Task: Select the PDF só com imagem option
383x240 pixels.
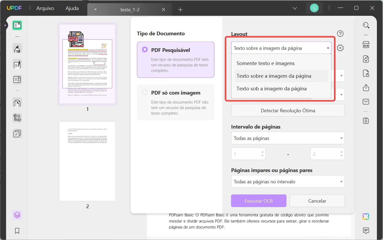Action: (x=145, y=92)
